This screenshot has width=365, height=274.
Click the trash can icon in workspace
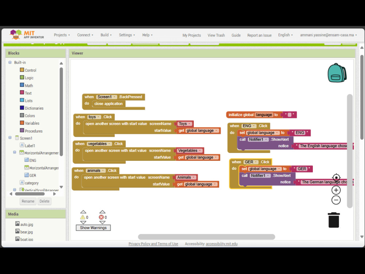[334, 220]
